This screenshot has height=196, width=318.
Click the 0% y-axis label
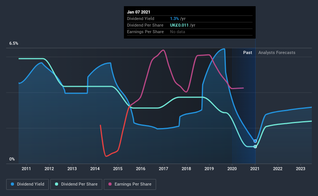point(12,159)
